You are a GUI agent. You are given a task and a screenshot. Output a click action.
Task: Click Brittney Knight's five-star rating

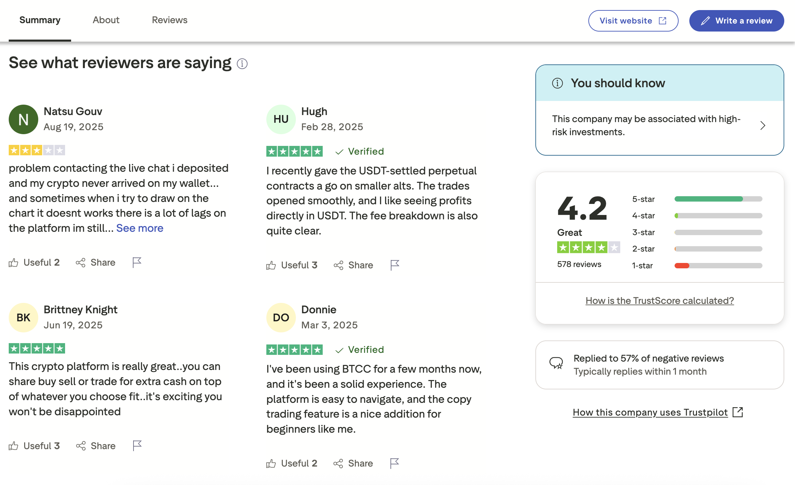pos(37,348)
